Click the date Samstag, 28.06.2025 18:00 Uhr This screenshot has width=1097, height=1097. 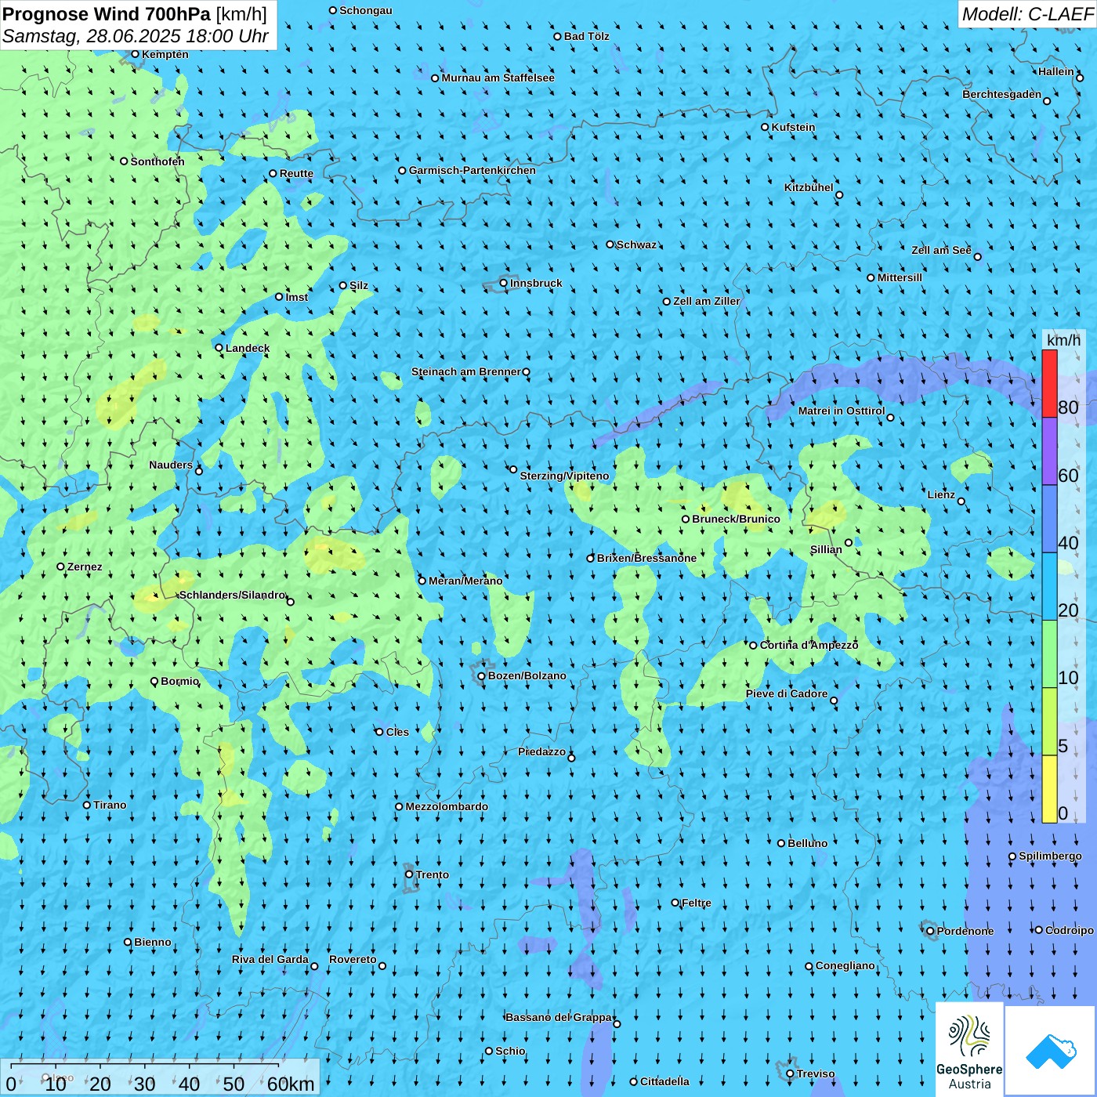point(136,36)
